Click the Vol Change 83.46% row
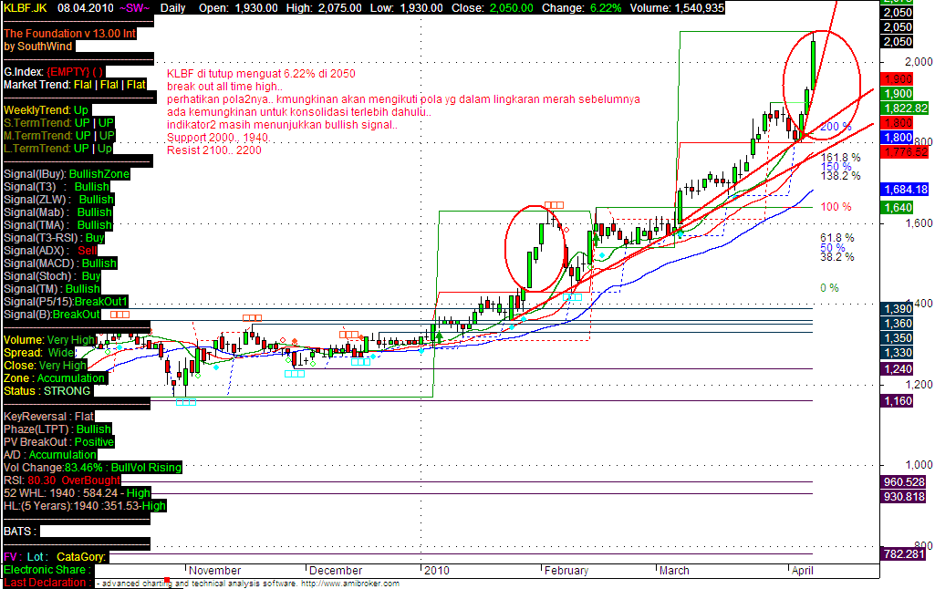This screenshot has width=935, height=589. coord(92,468)
